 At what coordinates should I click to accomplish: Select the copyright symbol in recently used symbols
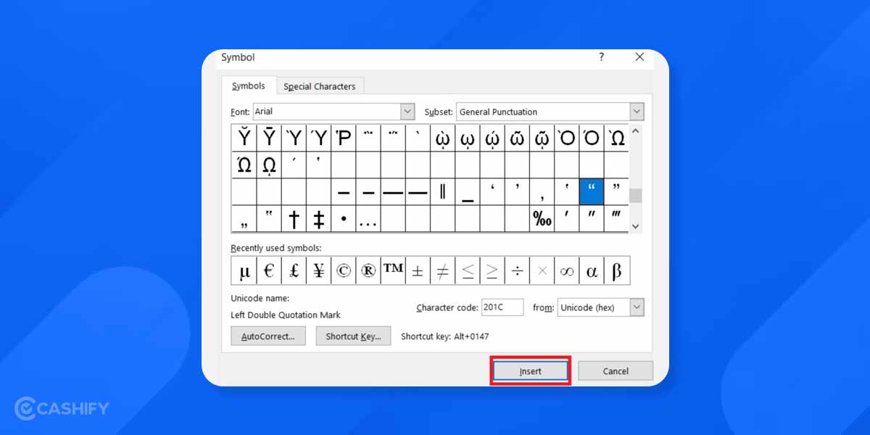click(343, 270)
